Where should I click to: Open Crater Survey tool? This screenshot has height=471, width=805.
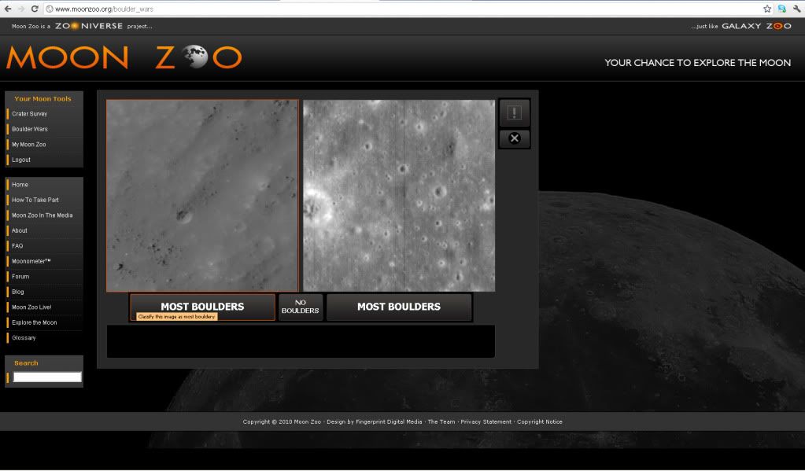pos(29,114)
